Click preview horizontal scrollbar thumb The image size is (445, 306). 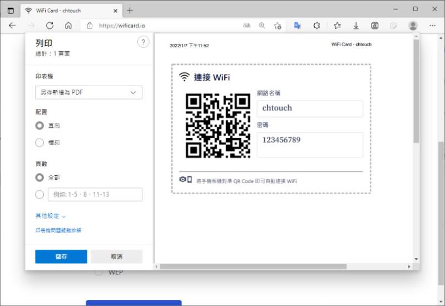253,267
